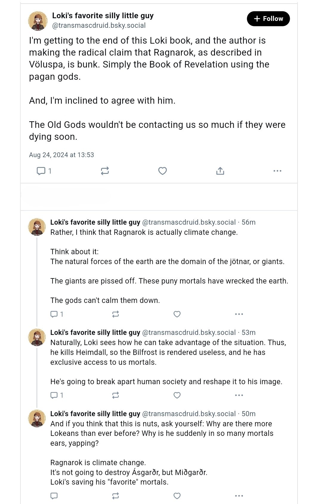Open more options on the main post
The height and width of the screenshot is (504, 322).
pos(277,171)
